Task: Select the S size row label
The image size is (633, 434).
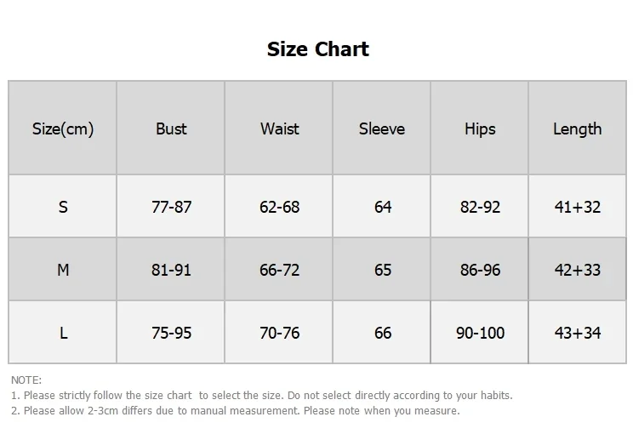Action: [x=63, y=207]
